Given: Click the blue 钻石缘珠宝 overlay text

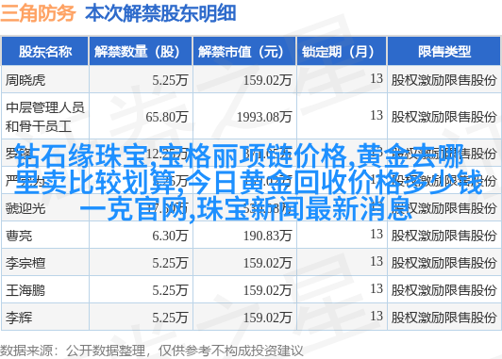Looking at the screenshot, I should click(81, 156).
